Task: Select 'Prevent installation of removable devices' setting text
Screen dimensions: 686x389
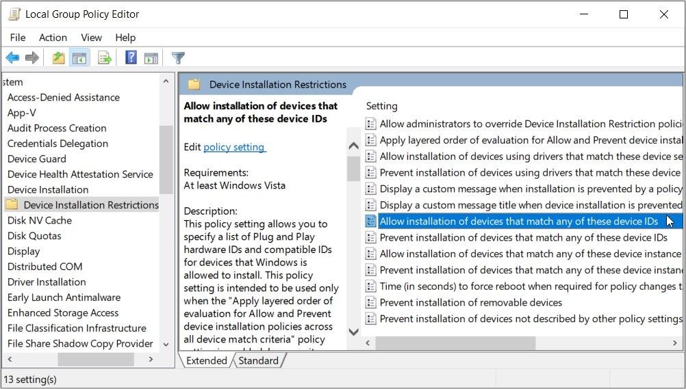Action: pyautogui.click(x=471, y=302)
